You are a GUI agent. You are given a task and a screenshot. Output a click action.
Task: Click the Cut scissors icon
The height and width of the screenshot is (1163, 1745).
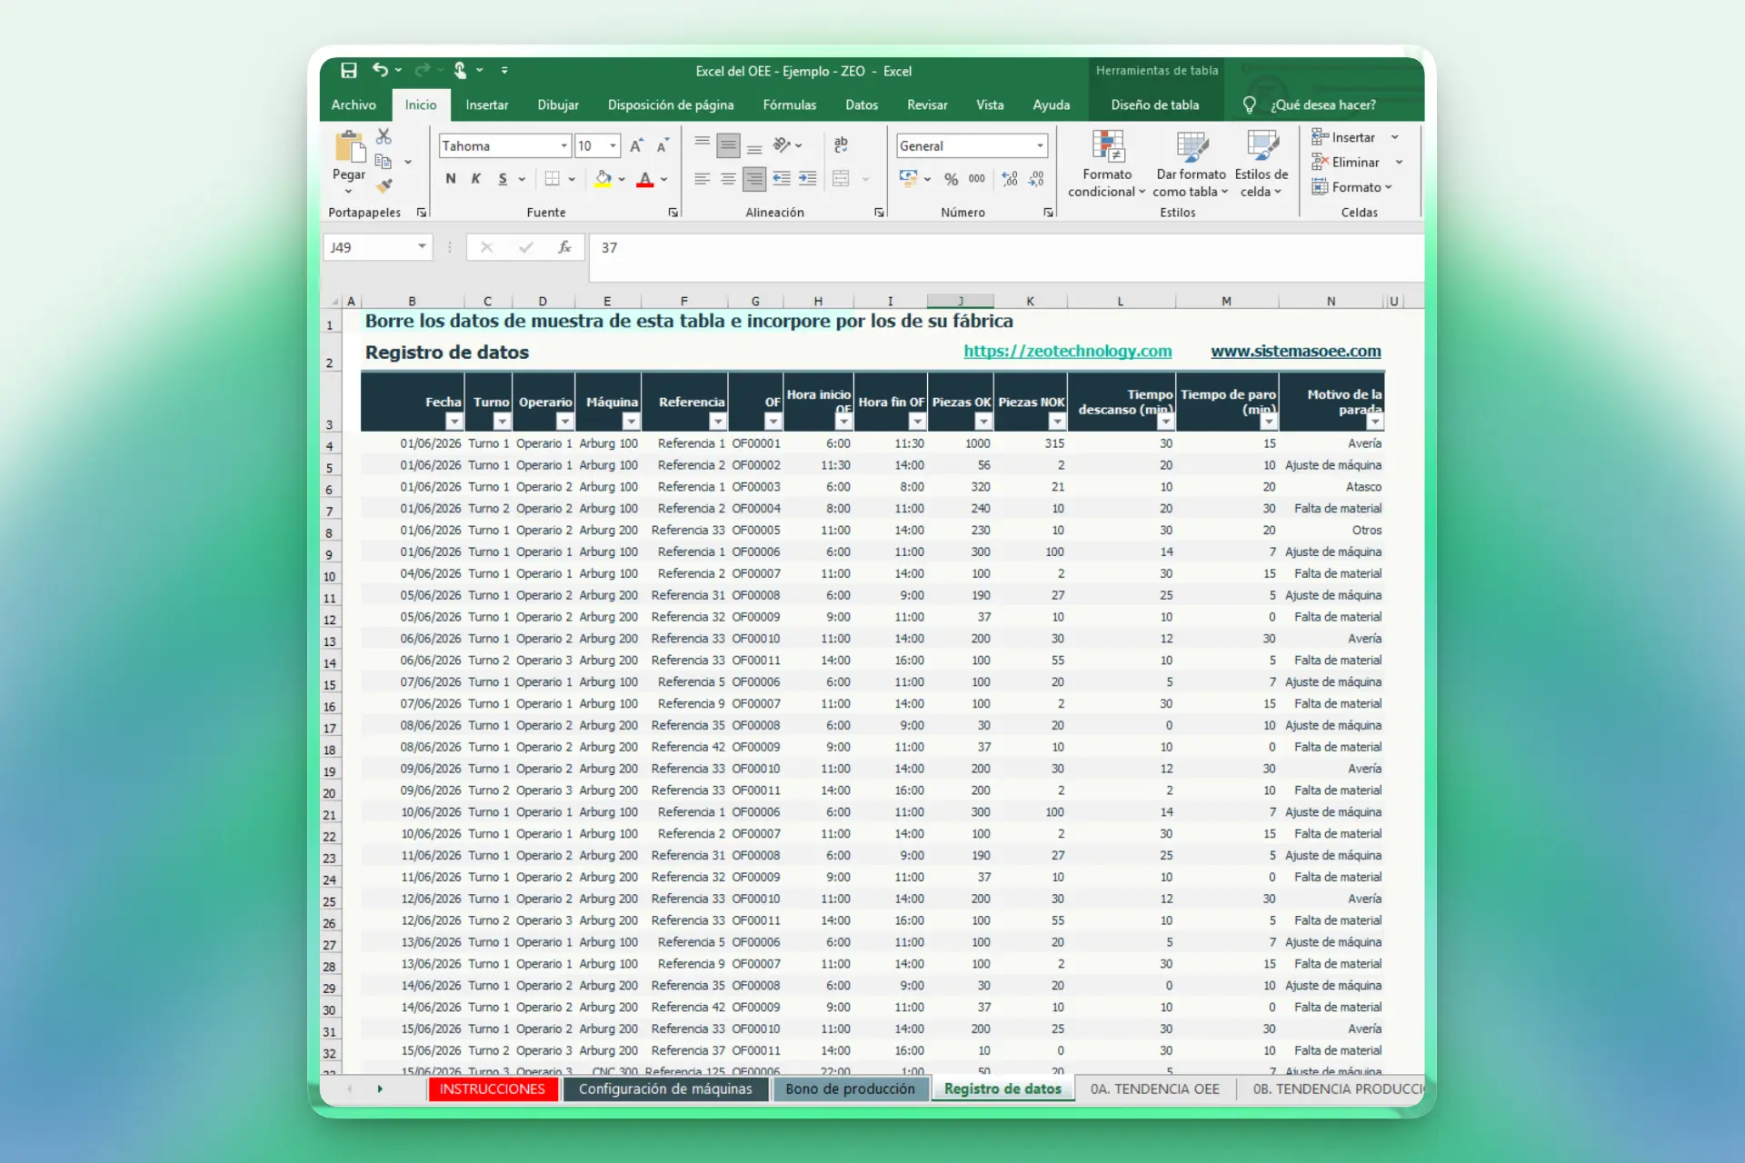(x=384, y=137)
